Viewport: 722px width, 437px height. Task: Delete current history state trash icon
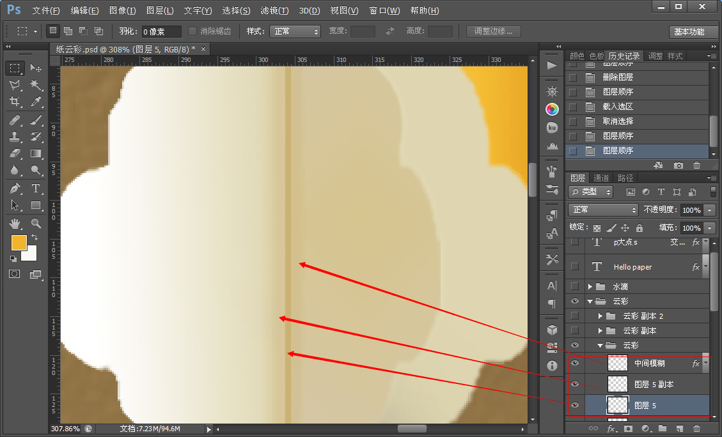(x=696, y=165)
